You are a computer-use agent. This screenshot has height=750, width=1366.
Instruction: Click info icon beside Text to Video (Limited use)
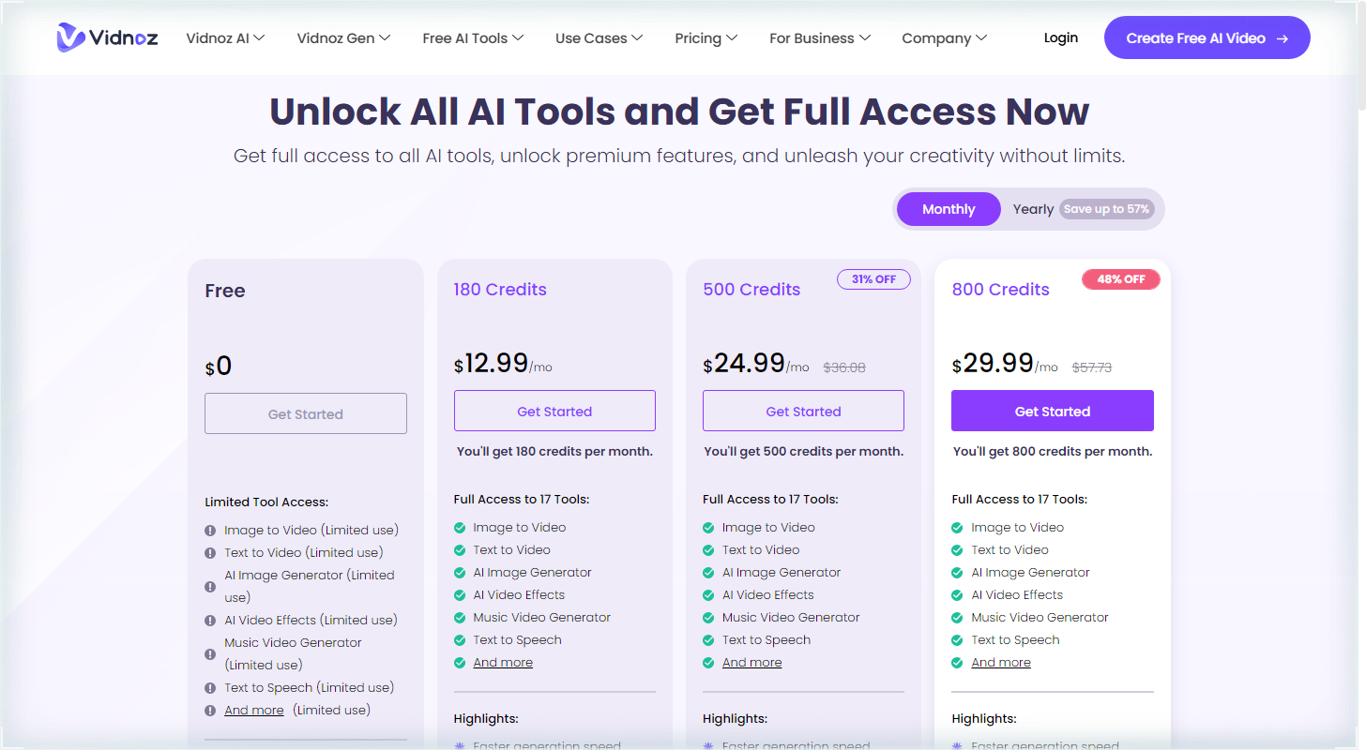pyautogui.click(x=210, y=553)
